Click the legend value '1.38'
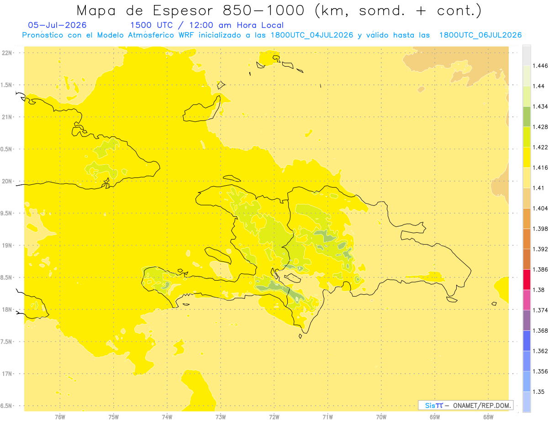Viewport: 548px width, 423px height. [539, 290]
